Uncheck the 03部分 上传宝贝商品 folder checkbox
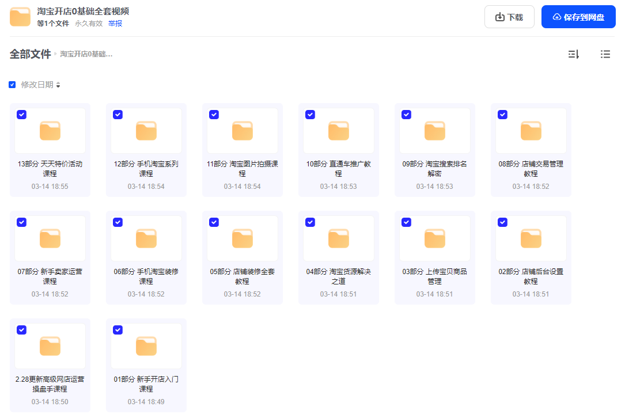Viewport: 625px width, 414px height. coord(406,222)
